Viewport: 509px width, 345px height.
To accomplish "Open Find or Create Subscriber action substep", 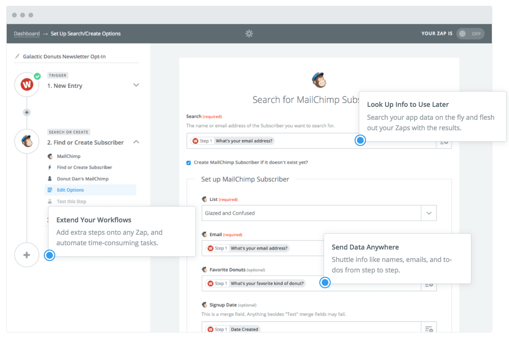I will click(84, 167).
